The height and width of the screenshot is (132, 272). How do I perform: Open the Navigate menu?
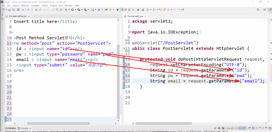[x=35, y=5]
